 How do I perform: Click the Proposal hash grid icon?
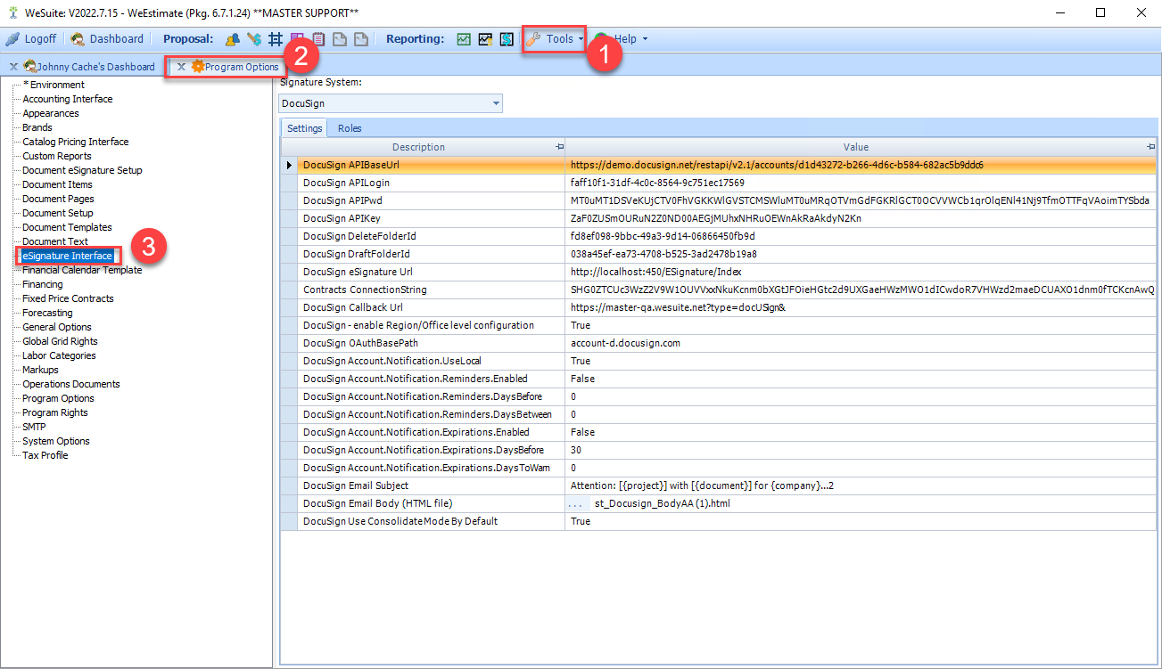tap(276, 39)
